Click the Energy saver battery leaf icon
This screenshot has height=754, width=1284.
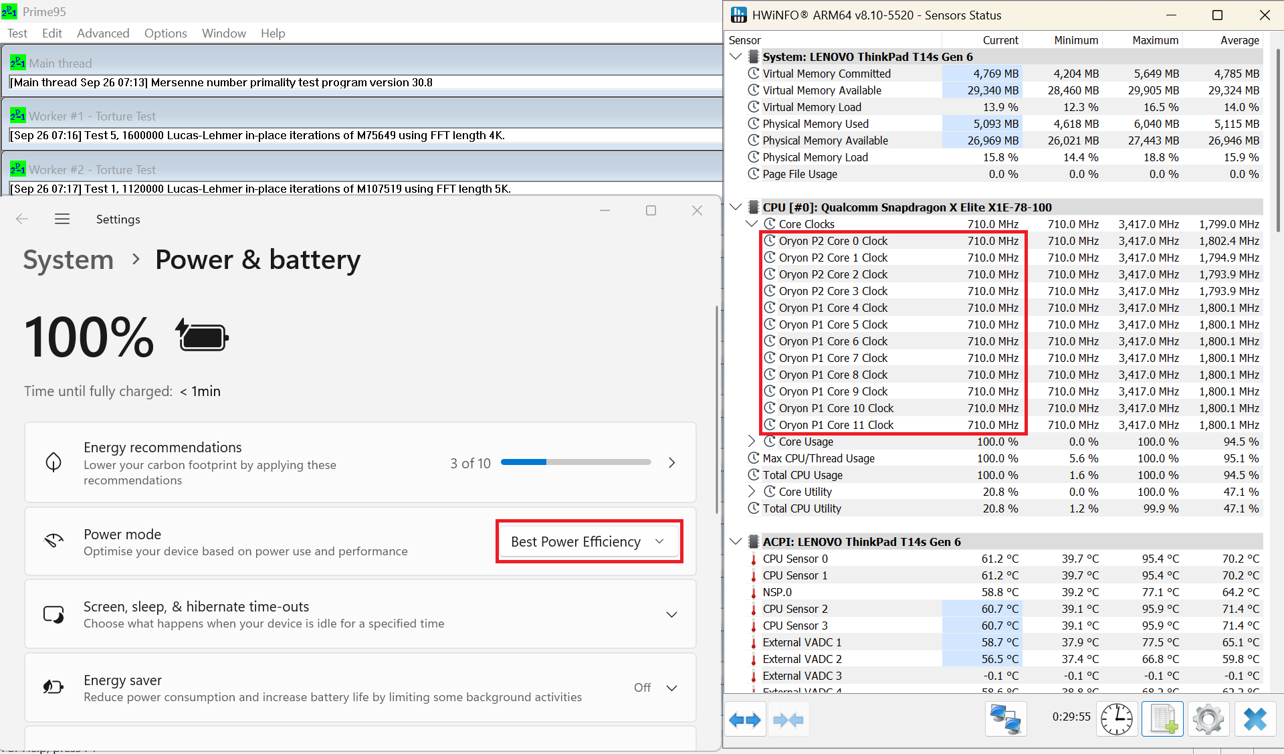[53, 687]
